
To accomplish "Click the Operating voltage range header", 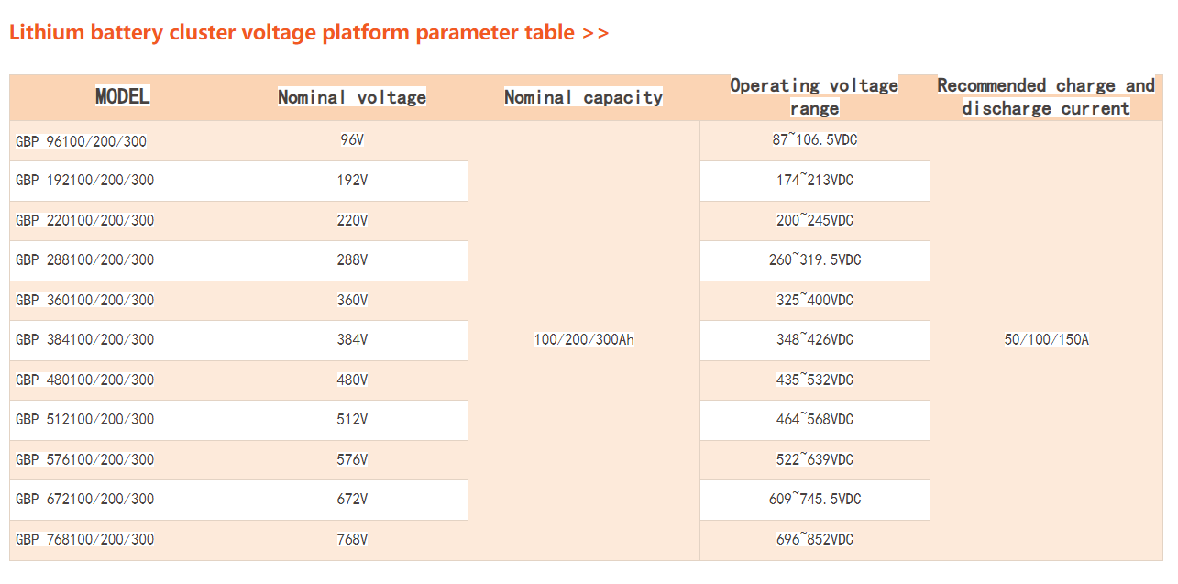I will [814, 96].
